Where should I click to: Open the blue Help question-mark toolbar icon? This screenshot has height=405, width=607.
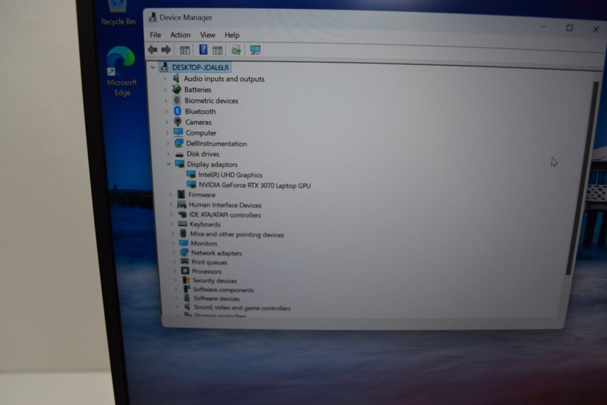click(203, 50)
